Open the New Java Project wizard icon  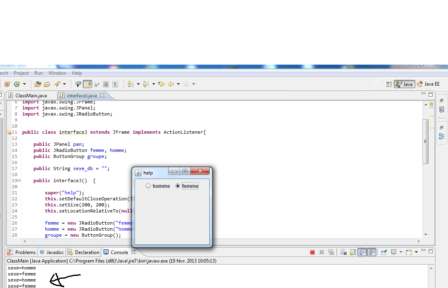[7, 84]
